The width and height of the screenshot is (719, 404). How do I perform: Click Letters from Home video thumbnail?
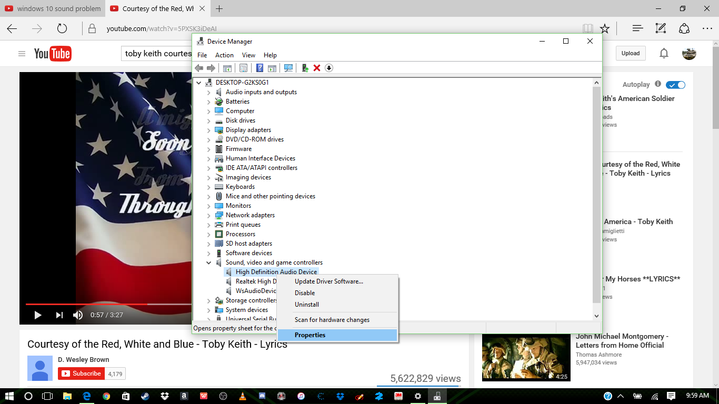(526, 358)
